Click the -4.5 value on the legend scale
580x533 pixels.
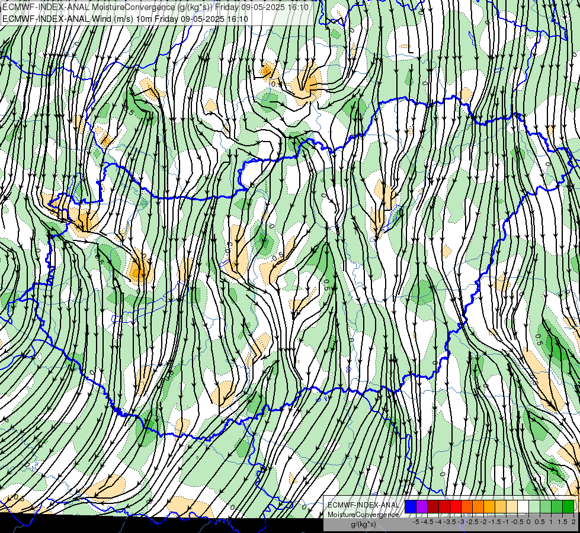coord(427,522)
